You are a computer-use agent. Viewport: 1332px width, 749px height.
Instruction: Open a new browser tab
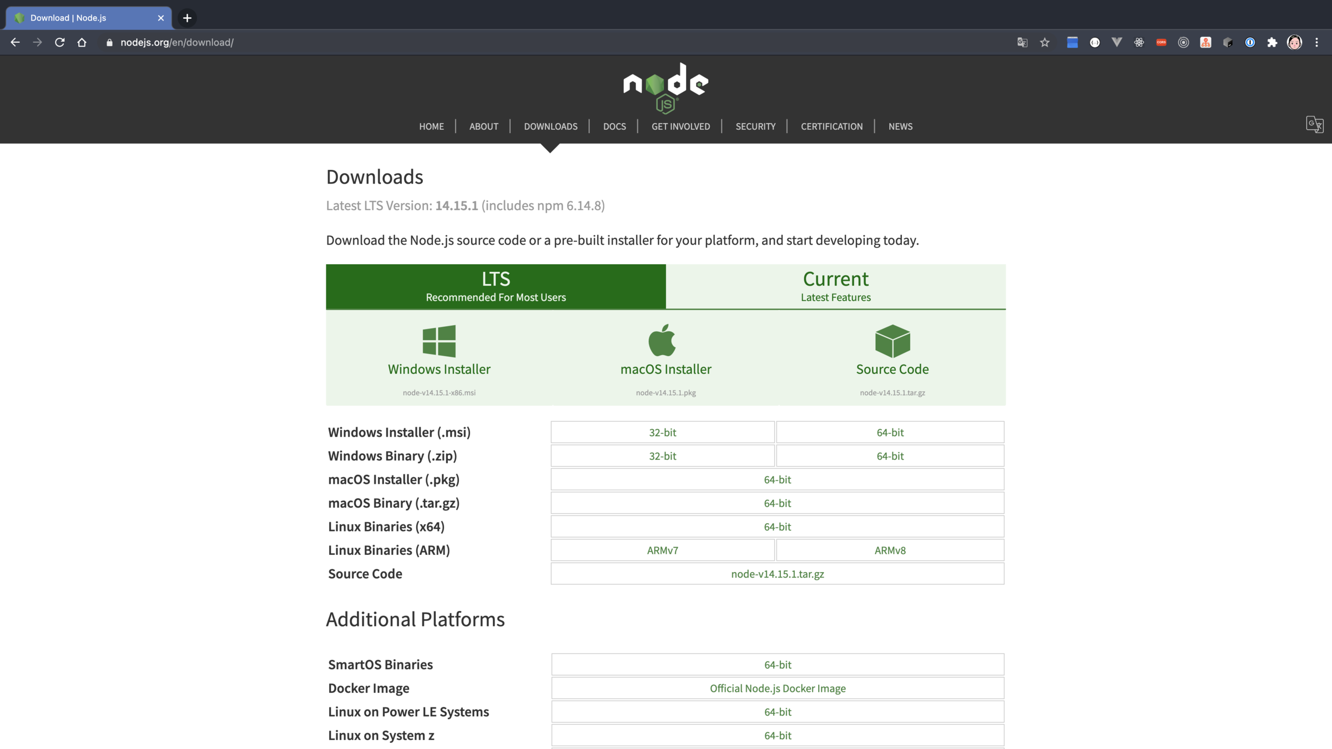pyautogui.click(x=187, y=18)
